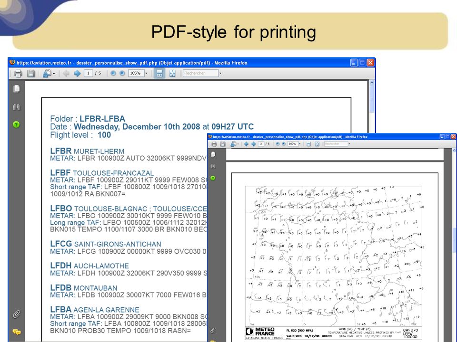Click the Firefox icon in back window title bar
The width and height of the screenshot is (457, 342).
coord(12,62)
